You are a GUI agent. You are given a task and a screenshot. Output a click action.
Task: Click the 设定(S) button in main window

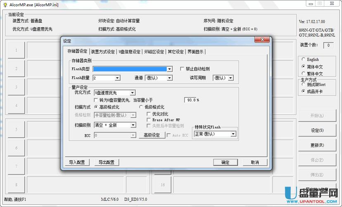pyautogui.click(x=317, y=130)
